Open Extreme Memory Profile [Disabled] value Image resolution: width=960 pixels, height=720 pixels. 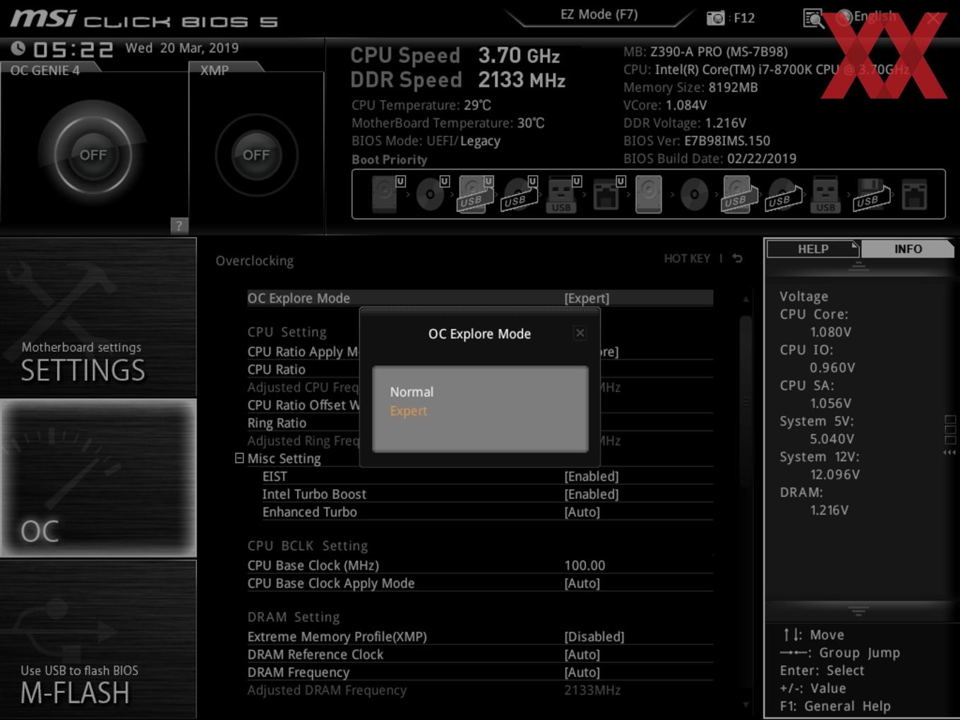point(594,637)
